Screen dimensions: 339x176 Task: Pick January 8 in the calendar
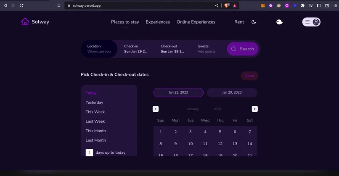click(x=161, y=144)
